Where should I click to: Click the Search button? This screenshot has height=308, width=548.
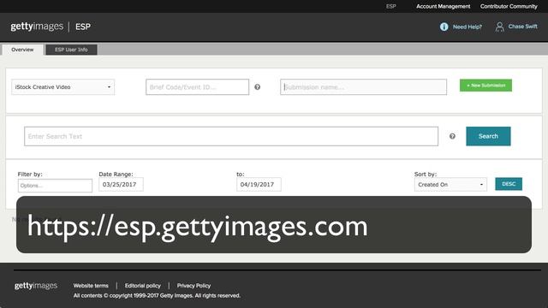488,136
